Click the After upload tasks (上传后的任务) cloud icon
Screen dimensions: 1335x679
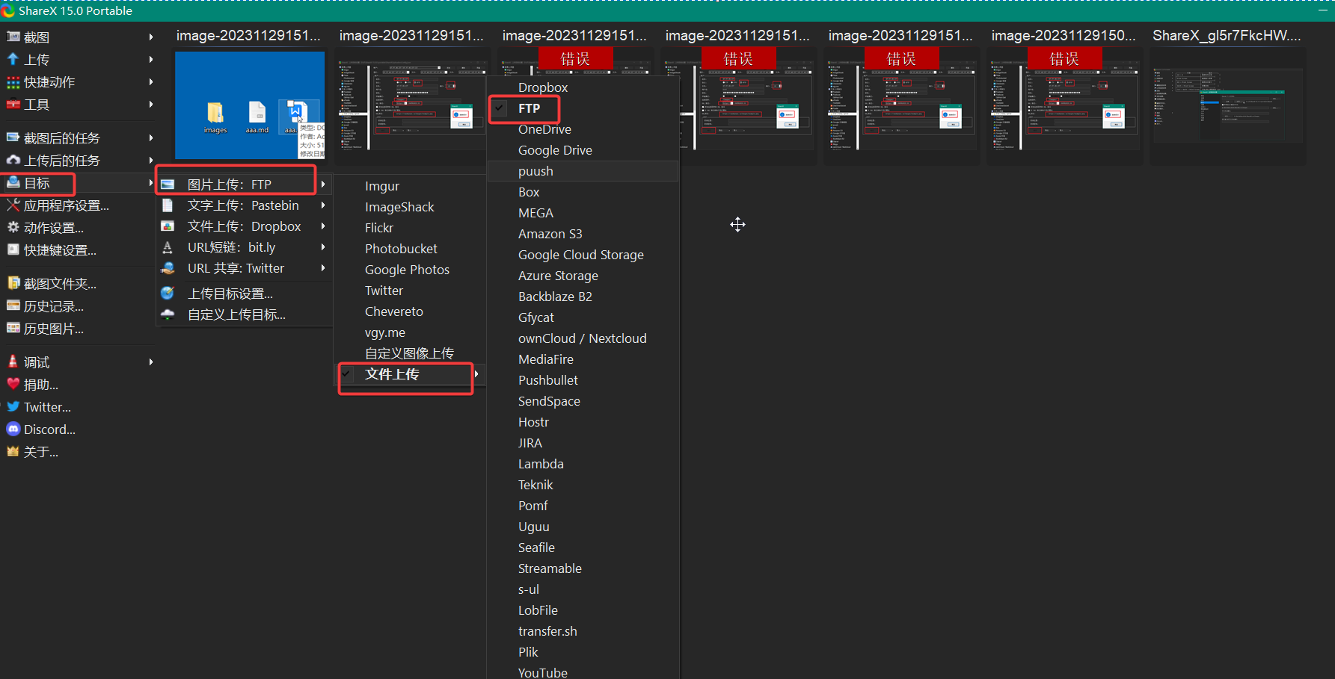13,160
